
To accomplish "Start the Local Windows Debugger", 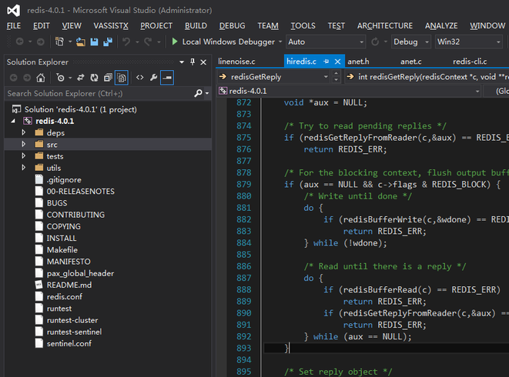I will (x=223, y=42).
